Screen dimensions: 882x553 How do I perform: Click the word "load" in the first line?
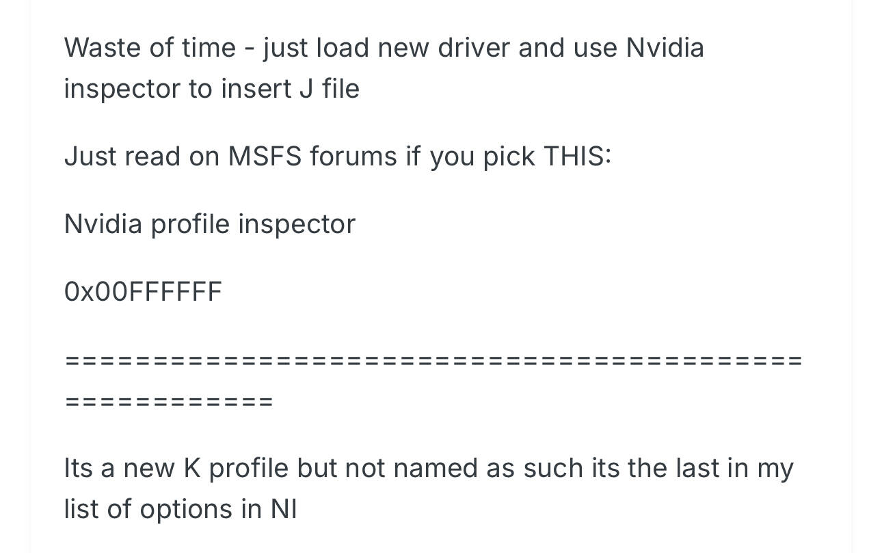[343, 48]
